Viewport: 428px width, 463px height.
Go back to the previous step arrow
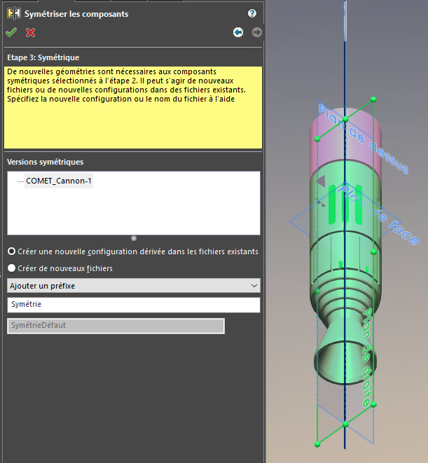pyautogui.click(x=238, y=32)
